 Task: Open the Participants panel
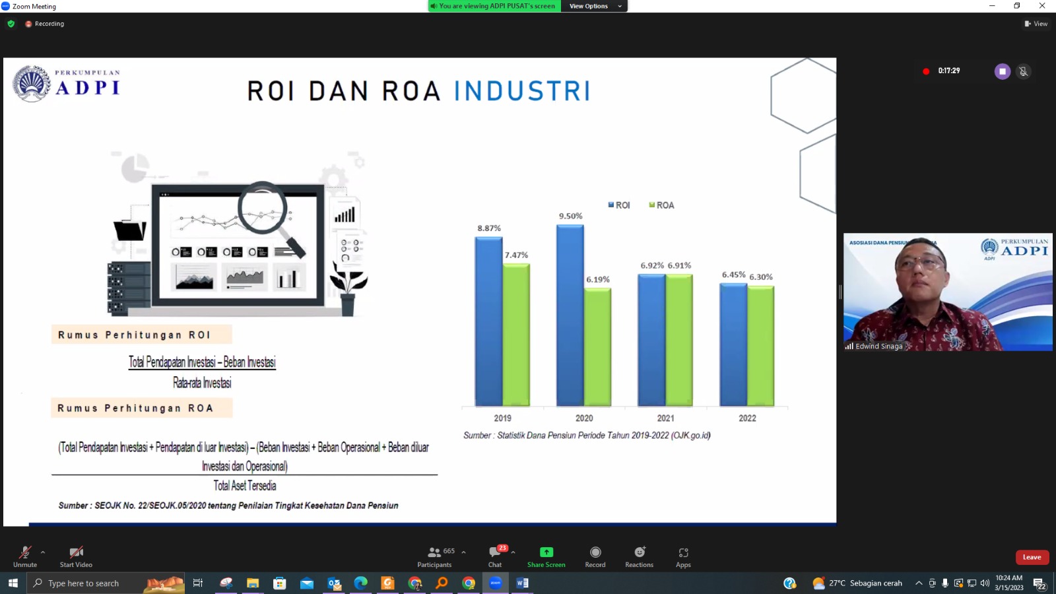(434, 556)
